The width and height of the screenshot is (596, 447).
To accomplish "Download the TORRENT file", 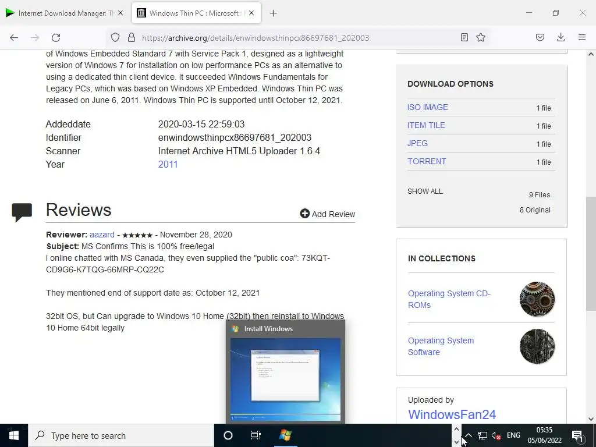I will (x=427, y=161).
